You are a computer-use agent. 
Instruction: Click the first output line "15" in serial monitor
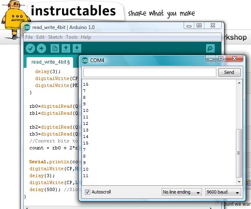click(86, 84)
